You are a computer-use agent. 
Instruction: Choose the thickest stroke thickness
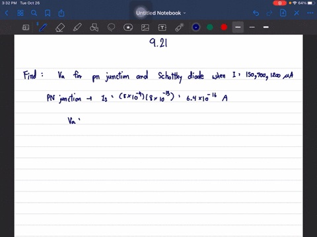coord(266,27)
